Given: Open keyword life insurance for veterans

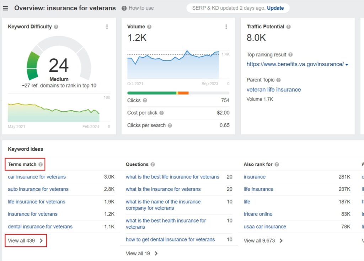Looking at the screenshot, I should tap(37, 202).
